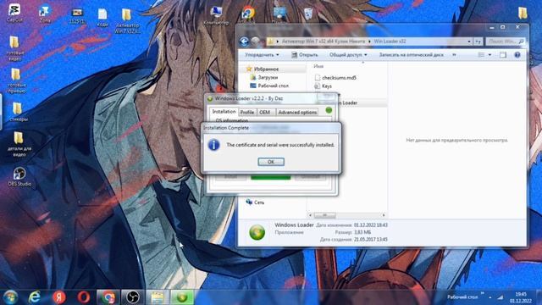
Task: Change the Explorer view icon
Action: (481, 54)
